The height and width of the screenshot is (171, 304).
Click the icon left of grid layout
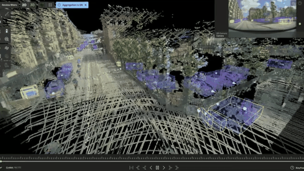pyautogui.click(x=42, y=5)
